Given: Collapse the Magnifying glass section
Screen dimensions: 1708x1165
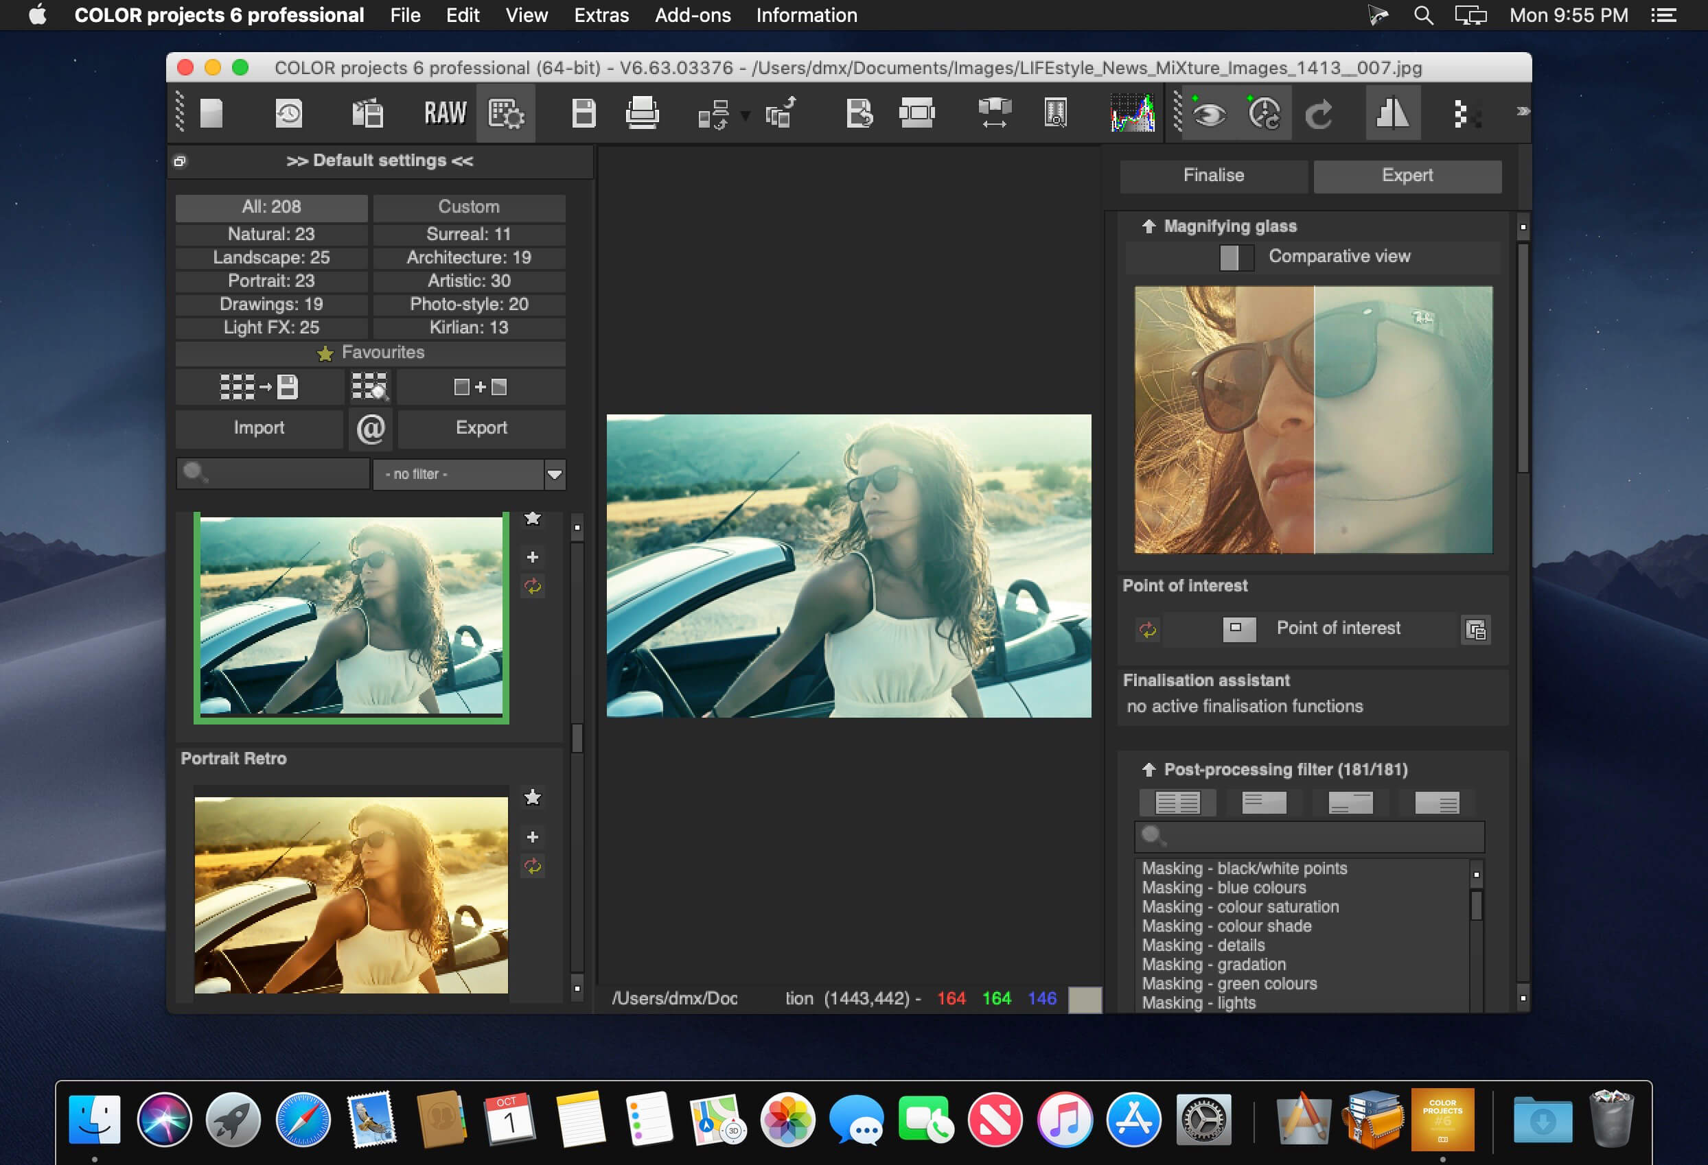Looking at the screenshot, I should coord(1149,226).
